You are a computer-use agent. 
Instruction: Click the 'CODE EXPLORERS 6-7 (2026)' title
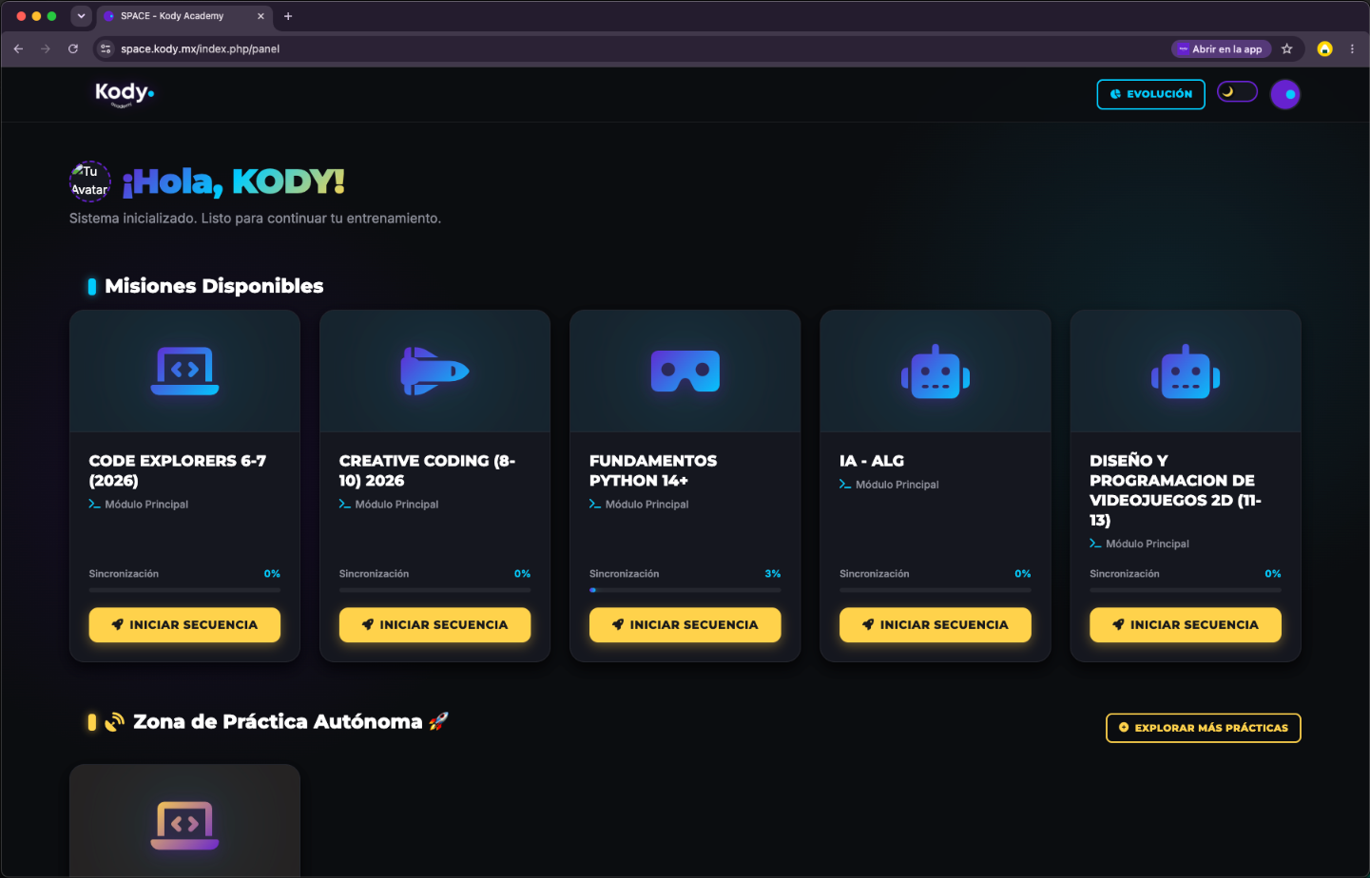tap(178, 470)
